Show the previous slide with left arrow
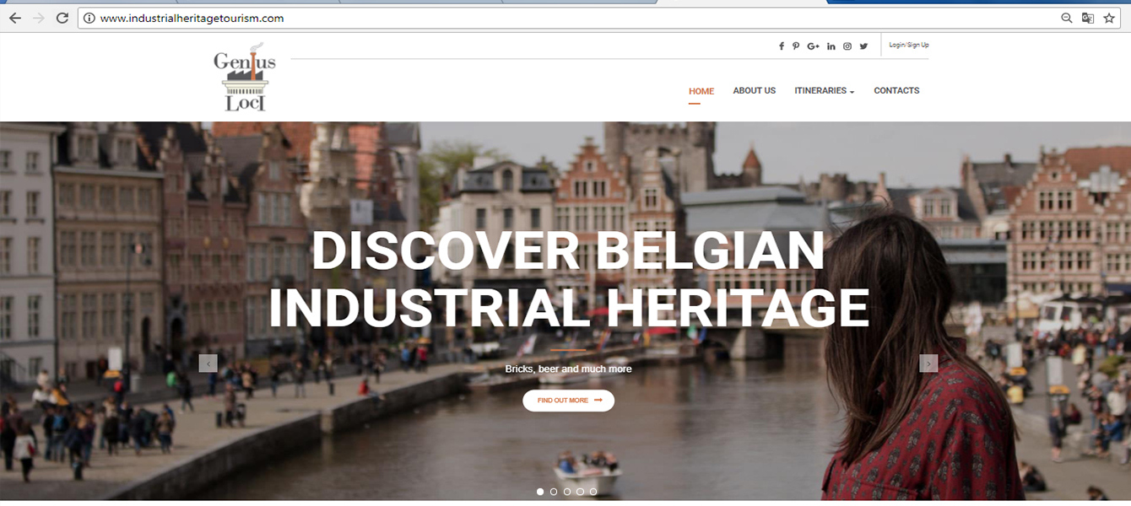 tap(208, 363)
